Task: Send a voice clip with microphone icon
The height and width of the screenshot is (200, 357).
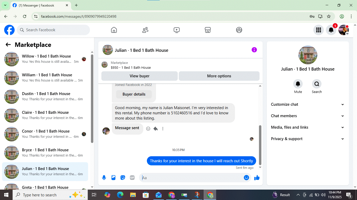Action: coord(104,178)
